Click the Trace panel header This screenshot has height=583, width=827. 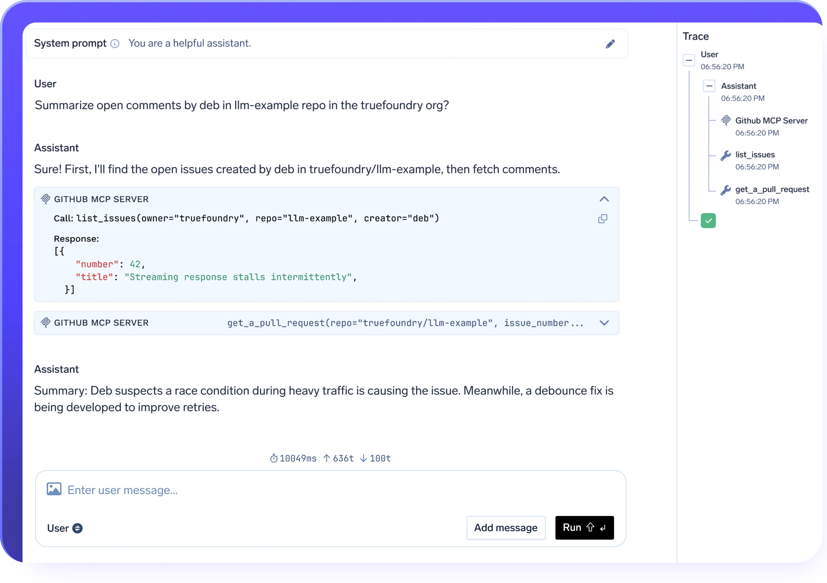click(696, 36)
